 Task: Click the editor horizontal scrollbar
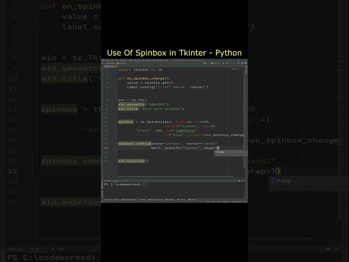[175, 176]
